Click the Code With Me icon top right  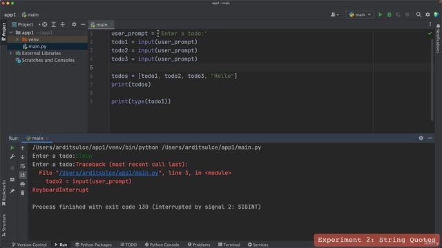436,14
